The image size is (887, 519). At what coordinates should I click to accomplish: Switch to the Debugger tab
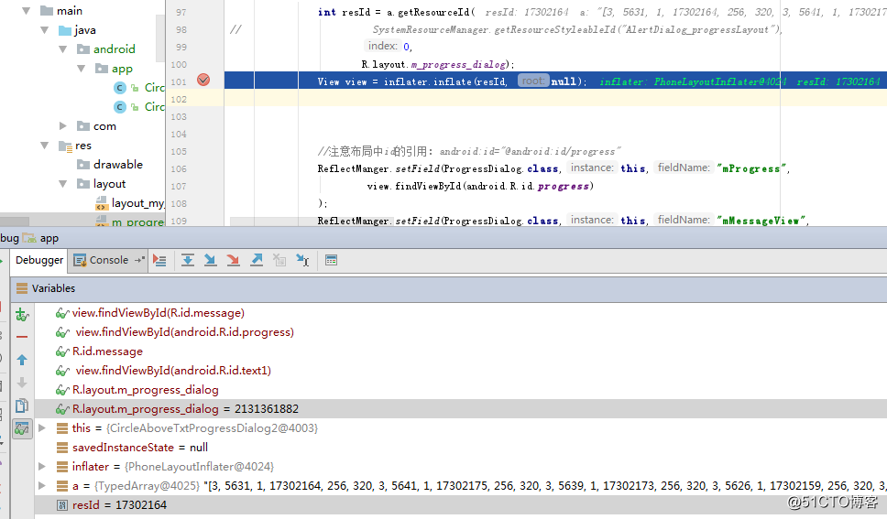39,260
